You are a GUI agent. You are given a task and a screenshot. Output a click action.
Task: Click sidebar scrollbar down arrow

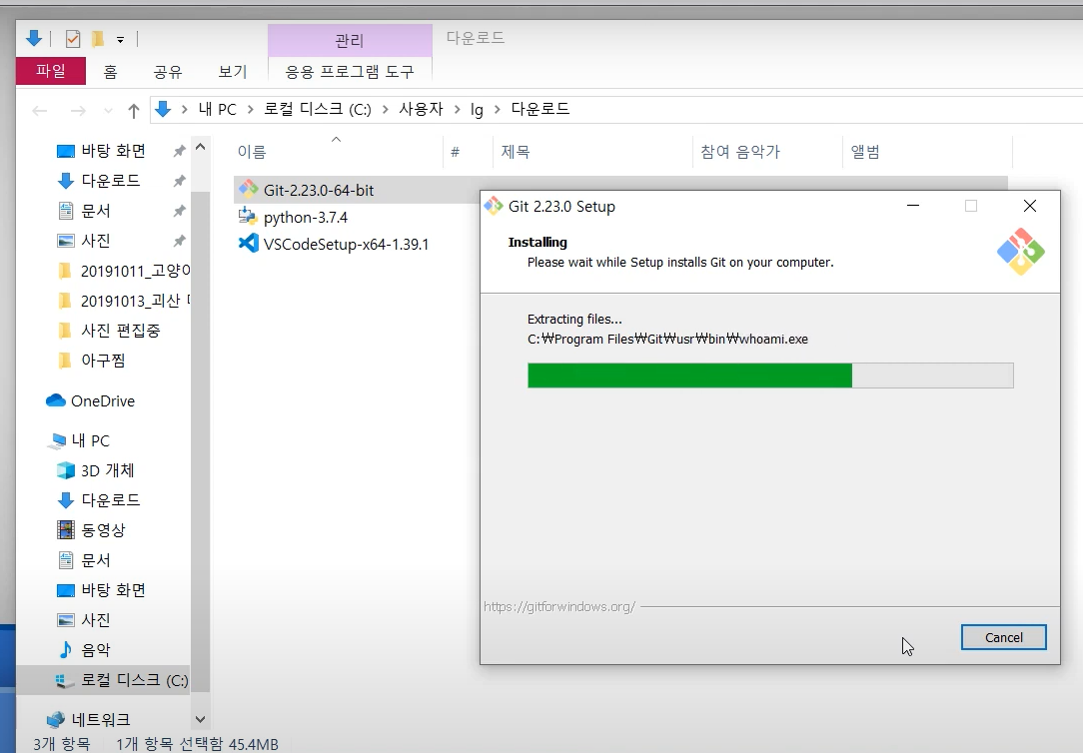pos(200,719)
